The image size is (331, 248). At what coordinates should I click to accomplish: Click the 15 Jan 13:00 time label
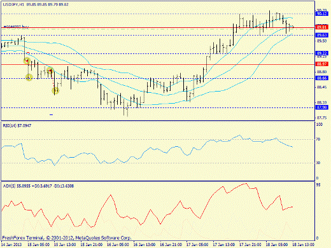[x=65, y=245]
